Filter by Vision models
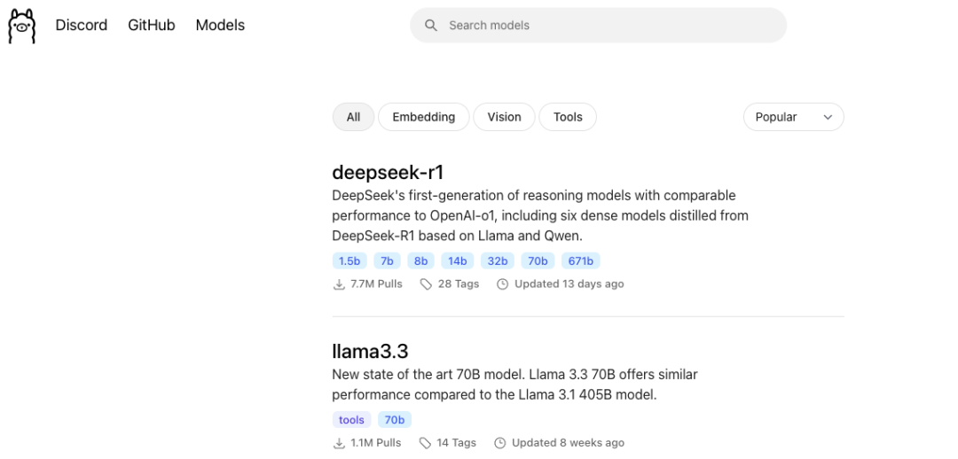The width and height of the screenshot is (958, 459). coord(504,117)
